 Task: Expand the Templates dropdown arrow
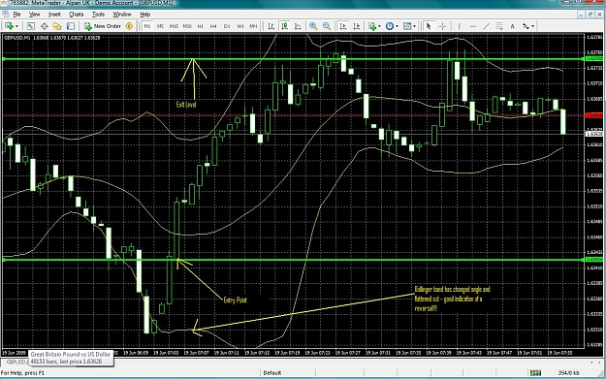414,26
